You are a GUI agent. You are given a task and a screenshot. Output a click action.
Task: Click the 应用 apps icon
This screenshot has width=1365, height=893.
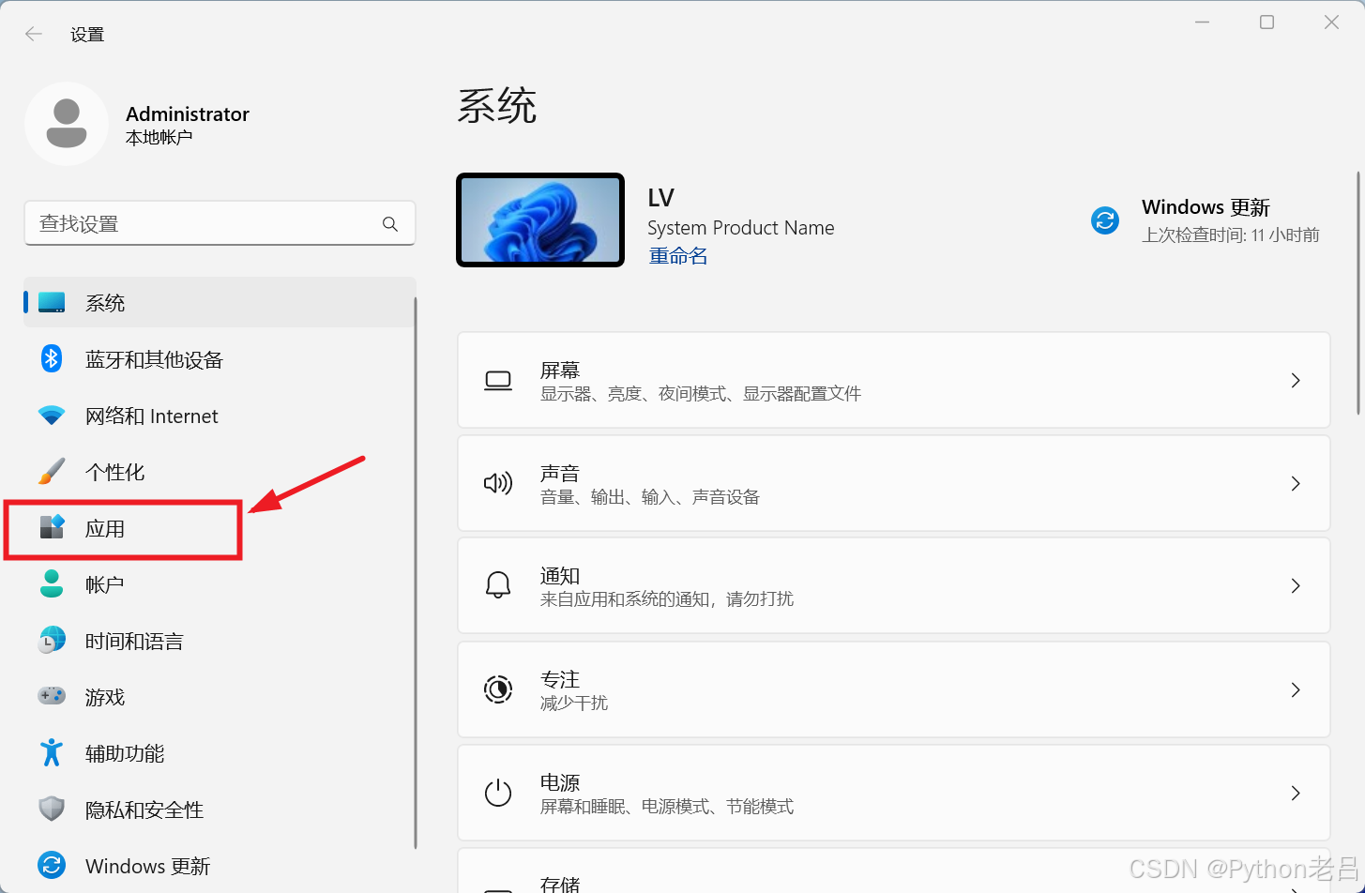pyautogui.click(x=52, y=527)
